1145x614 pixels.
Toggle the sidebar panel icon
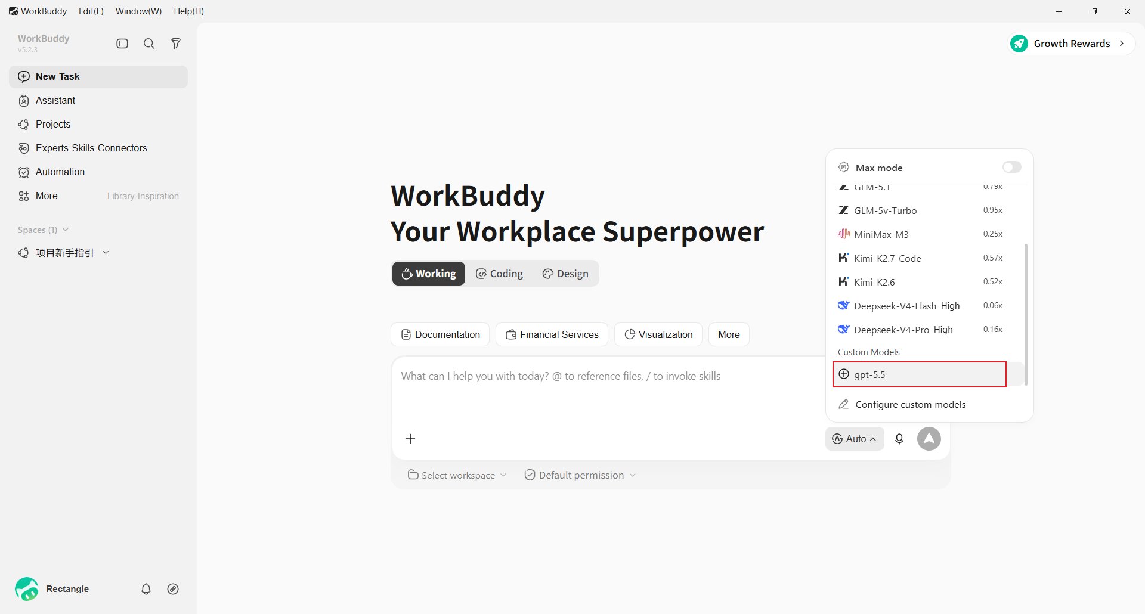click(122, 44)
